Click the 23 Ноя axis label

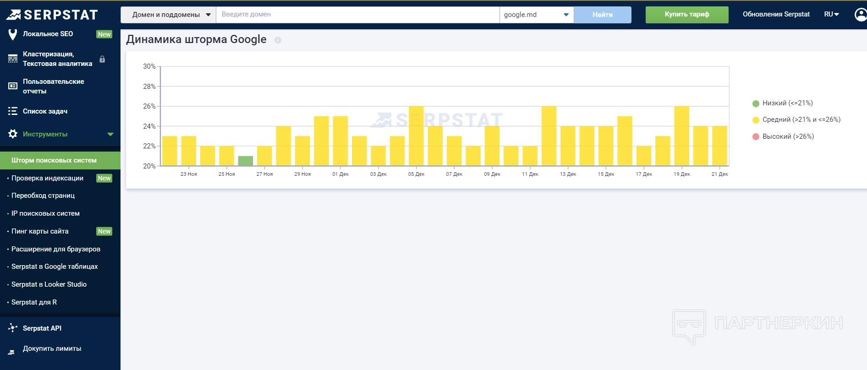pyautogui.click(x=189, y=174)
